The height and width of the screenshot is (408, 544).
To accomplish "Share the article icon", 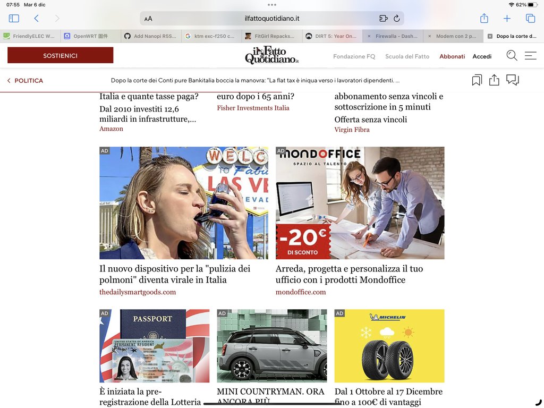I will (494, 80).
